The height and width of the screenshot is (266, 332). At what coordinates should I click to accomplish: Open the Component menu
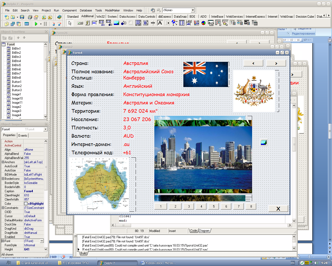69,10
